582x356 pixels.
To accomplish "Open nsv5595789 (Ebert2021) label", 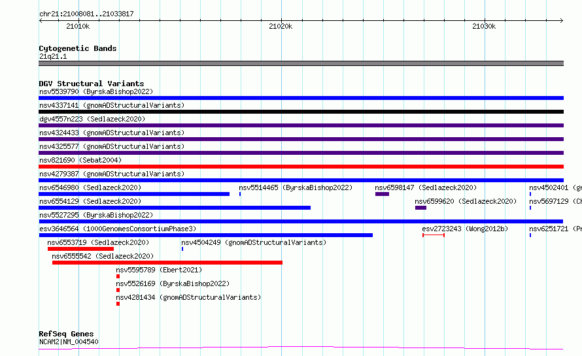I will 159,270.
